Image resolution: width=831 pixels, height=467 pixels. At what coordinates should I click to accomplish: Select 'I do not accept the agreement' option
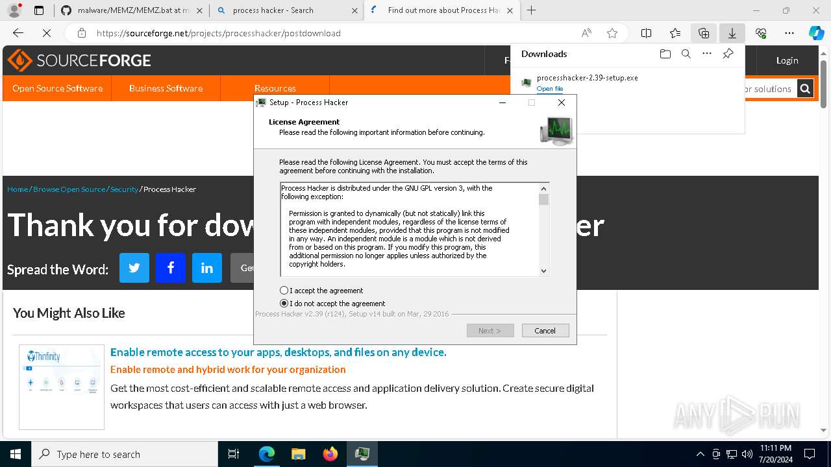(x=284, y=304)
